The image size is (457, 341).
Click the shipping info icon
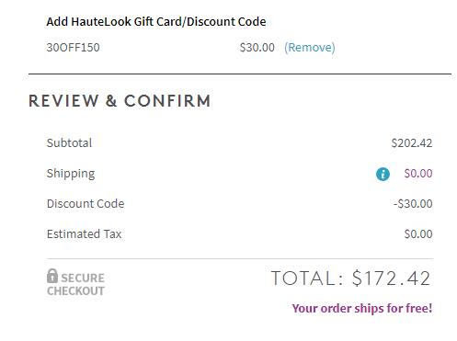[x=383, y=174]
